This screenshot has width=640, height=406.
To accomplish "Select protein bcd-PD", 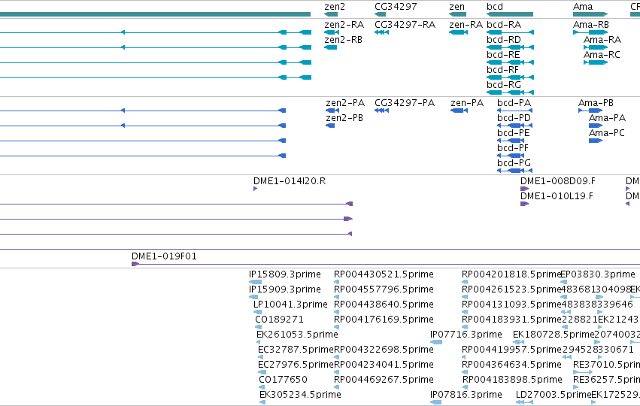I will point(514,118).
